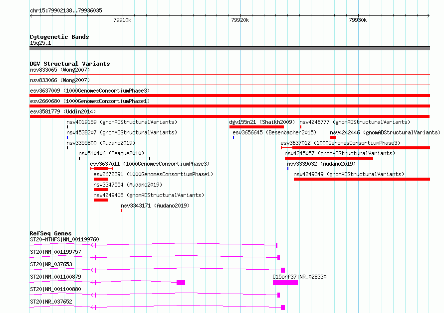Click the nsv833066 (Wong2007) variant label
The image size is (444, 313).
coord(60,80)
